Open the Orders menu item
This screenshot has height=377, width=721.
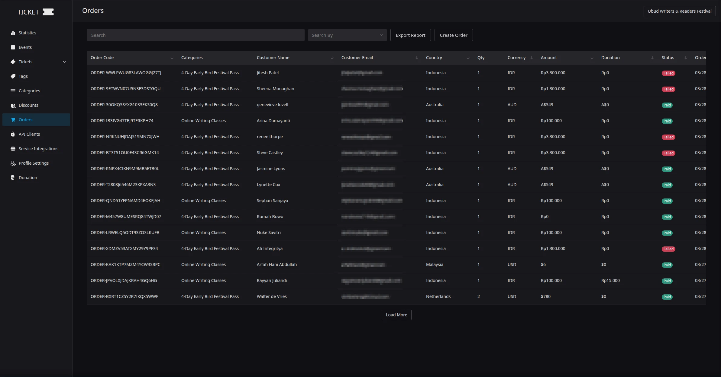click(x=25, y=120)
